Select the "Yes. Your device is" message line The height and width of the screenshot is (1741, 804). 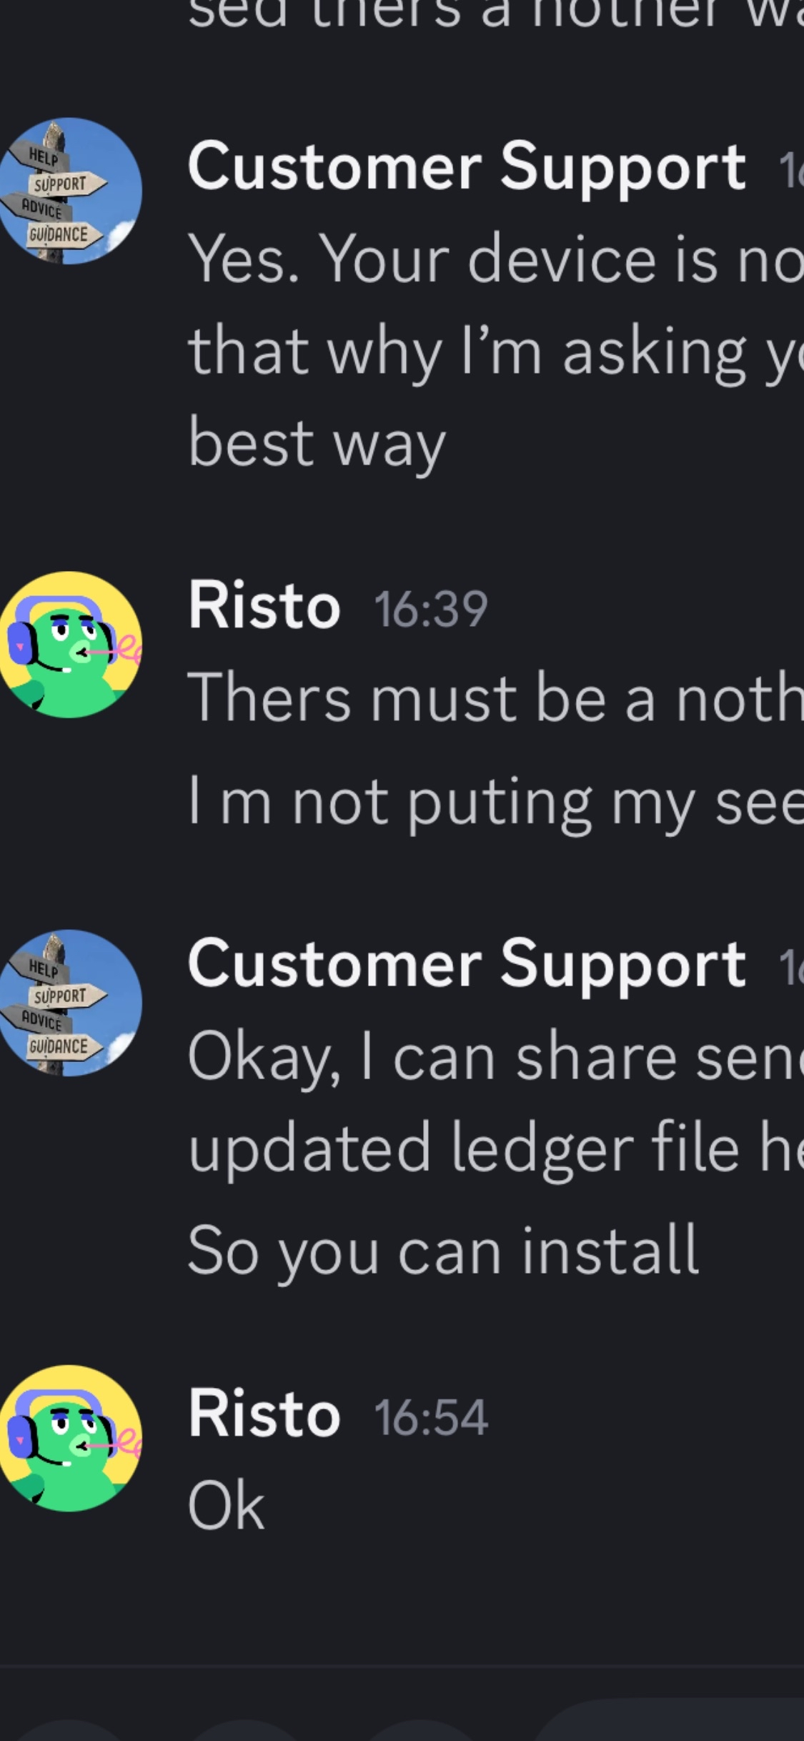(x=495, y=259)
